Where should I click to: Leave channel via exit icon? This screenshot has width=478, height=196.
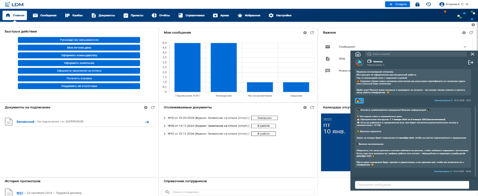coord(471,62)
